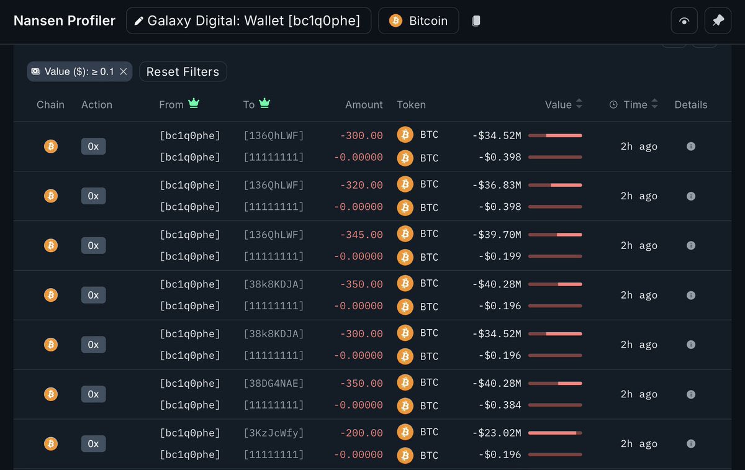Image resolution: width=745 pixels, height=470 pixels.
Task: Click BTC token icon beside -$23.02M
Action: pyautogui.click(x=405, y=432)
